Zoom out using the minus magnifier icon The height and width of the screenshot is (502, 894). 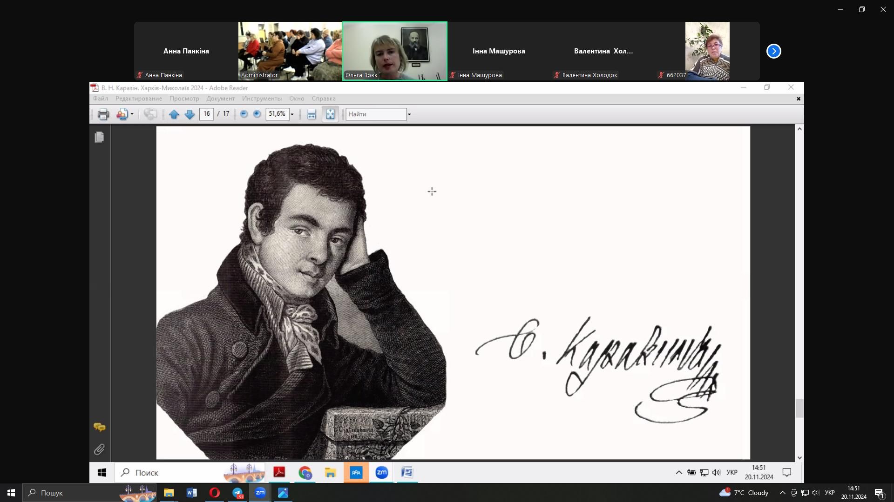point(244,114)
